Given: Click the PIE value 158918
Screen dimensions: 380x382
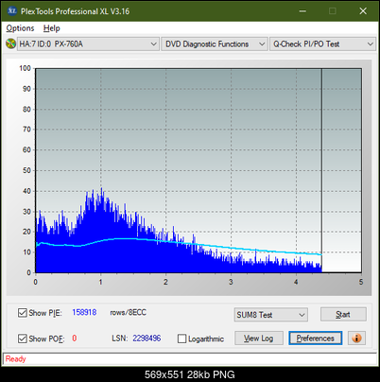Looking at the screenshot, I should coord(84,312).
